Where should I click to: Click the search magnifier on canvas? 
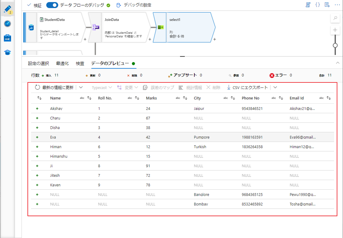point(335,19)
